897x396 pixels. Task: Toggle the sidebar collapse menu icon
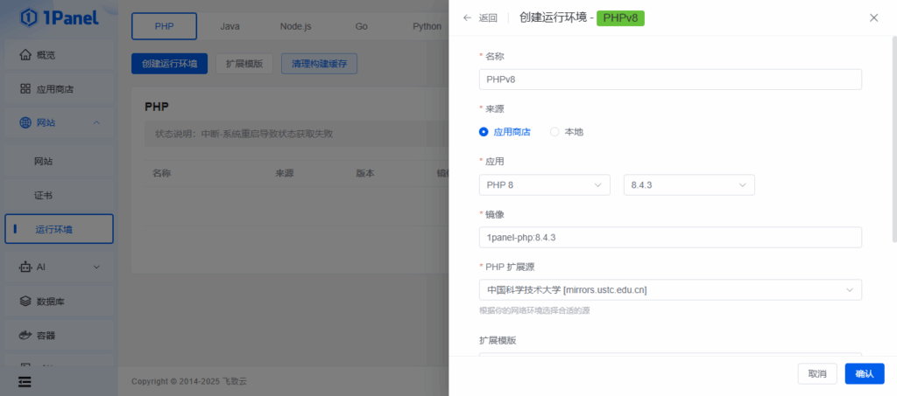25,381
